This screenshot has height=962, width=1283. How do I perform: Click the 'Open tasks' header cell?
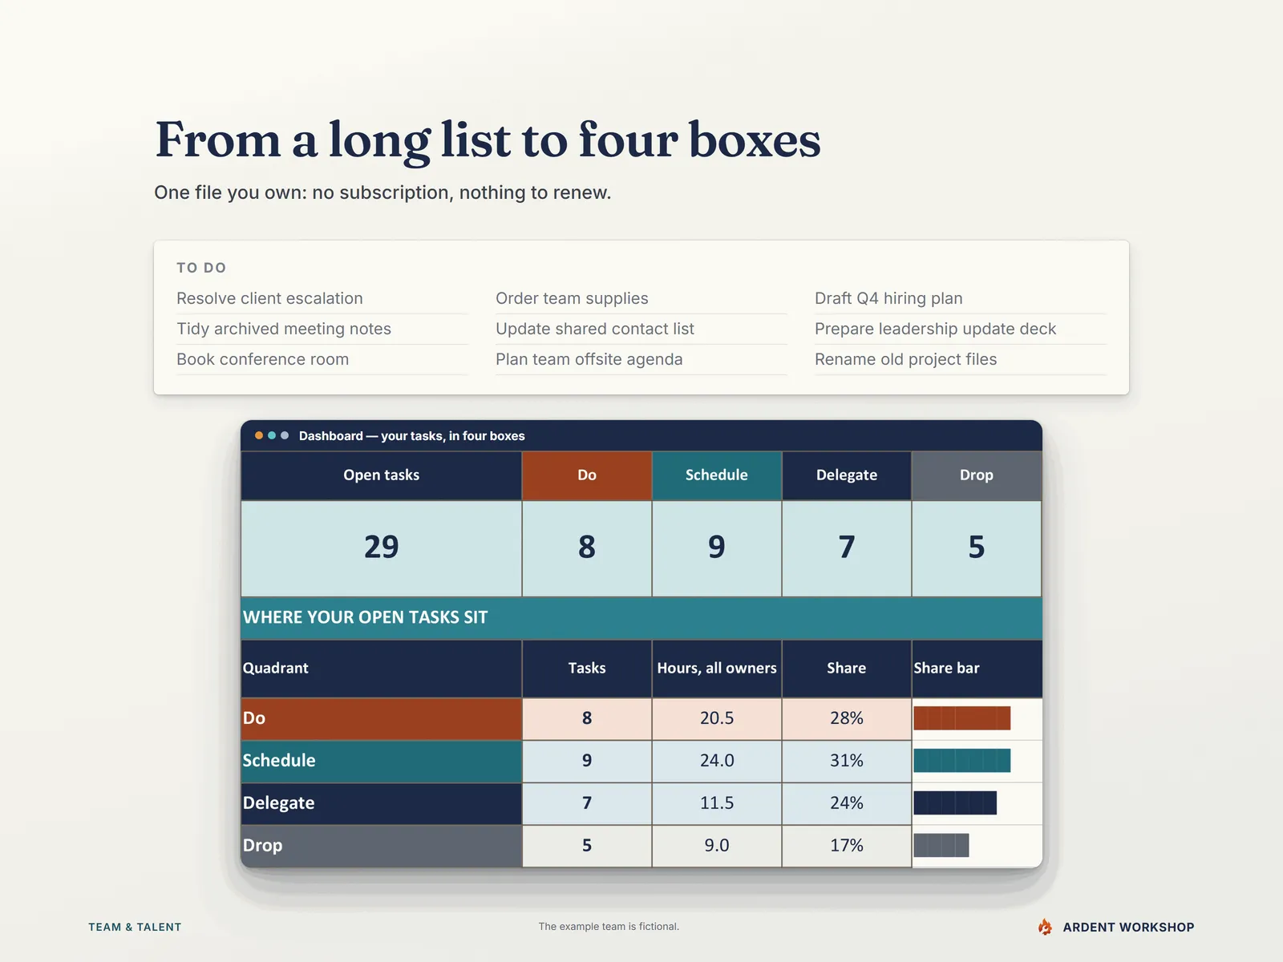[382, 475]
